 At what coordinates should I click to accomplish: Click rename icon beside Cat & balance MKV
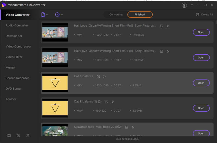[98, 77]
